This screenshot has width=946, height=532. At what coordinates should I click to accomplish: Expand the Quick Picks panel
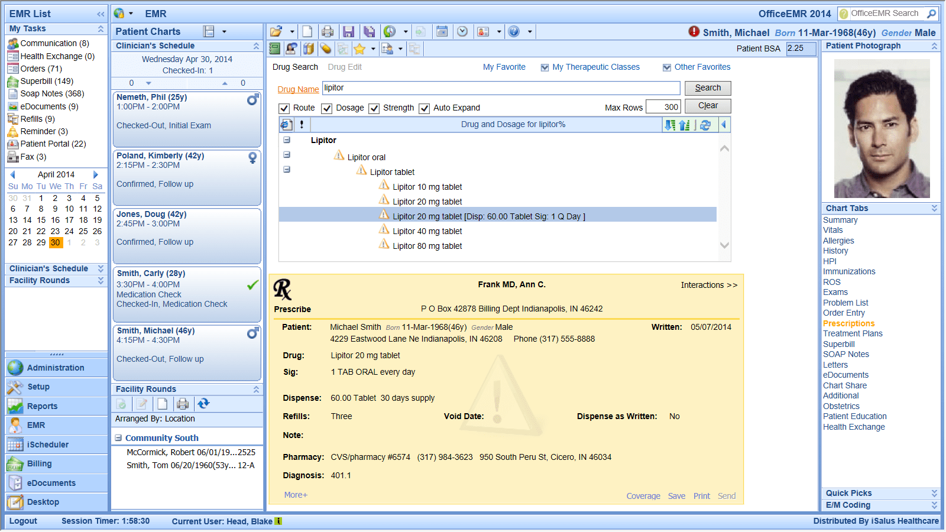934,493
